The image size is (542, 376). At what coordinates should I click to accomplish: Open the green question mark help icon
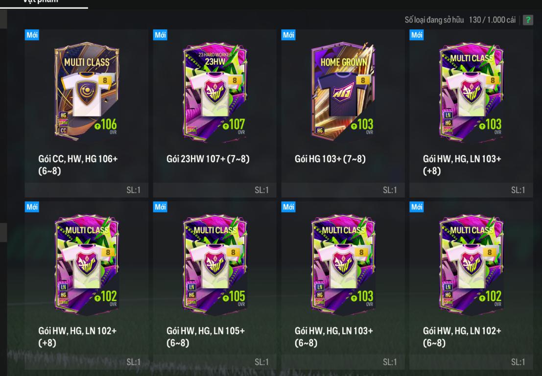527,20
